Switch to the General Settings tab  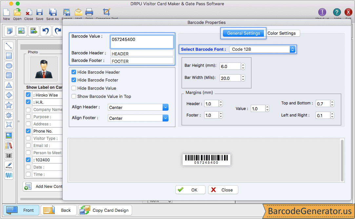pos(243,33)
